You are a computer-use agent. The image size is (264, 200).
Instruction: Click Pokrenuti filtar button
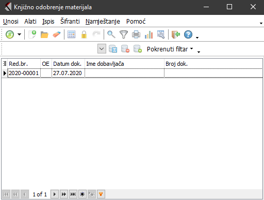(x=167, y=49)
